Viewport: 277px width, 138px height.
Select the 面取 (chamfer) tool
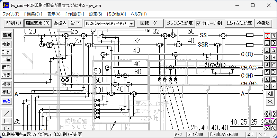(x=7, y=67)
